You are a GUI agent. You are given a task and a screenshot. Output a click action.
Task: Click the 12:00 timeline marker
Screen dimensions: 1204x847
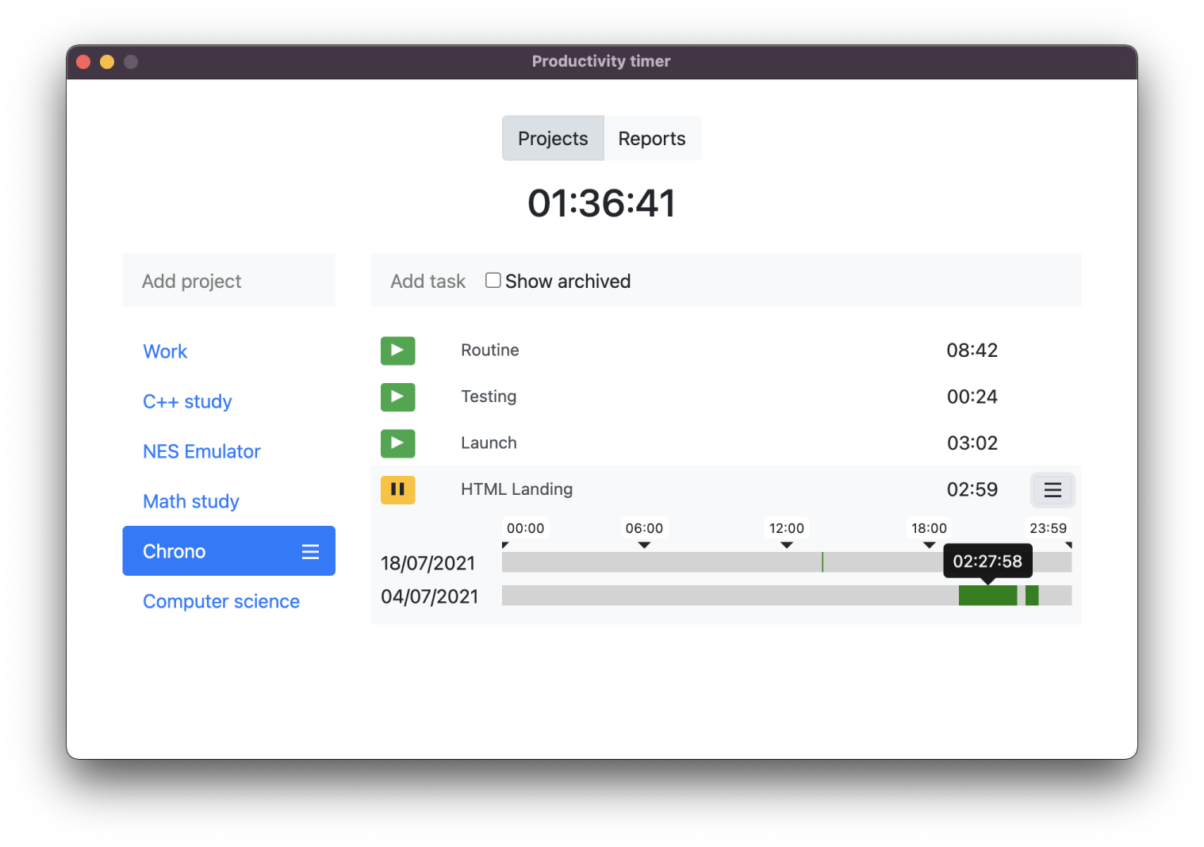pos(786,529)
